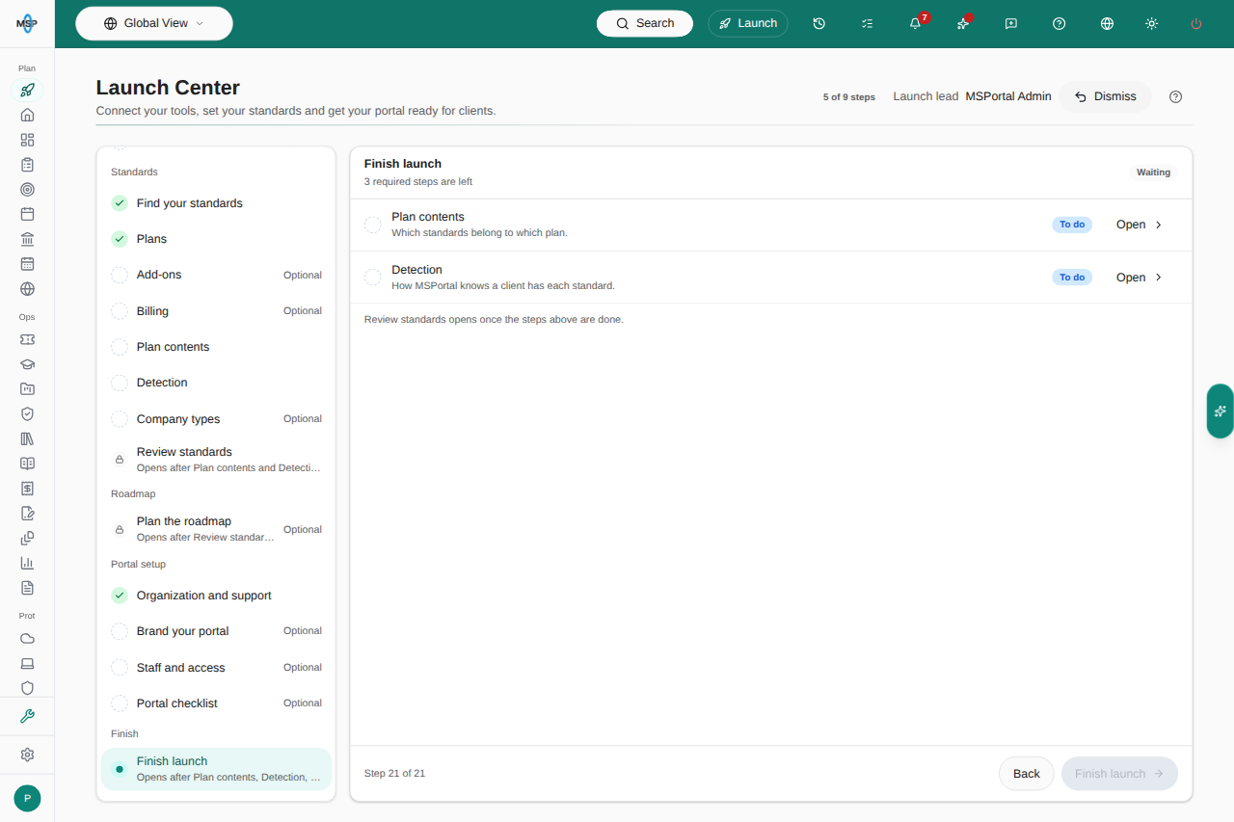Open the notifications bell with 7 badge
1234x822 pixels.
(916, 23)
